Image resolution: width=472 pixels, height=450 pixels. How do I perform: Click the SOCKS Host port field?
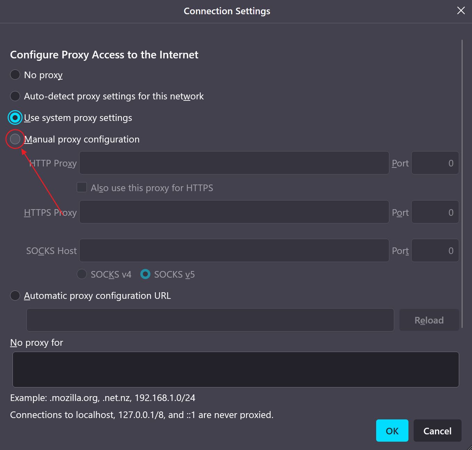click(435, 250)
